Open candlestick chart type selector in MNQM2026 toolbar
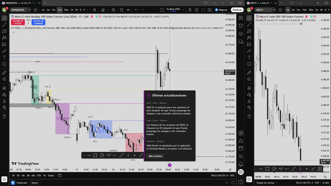 coord(95,10)
